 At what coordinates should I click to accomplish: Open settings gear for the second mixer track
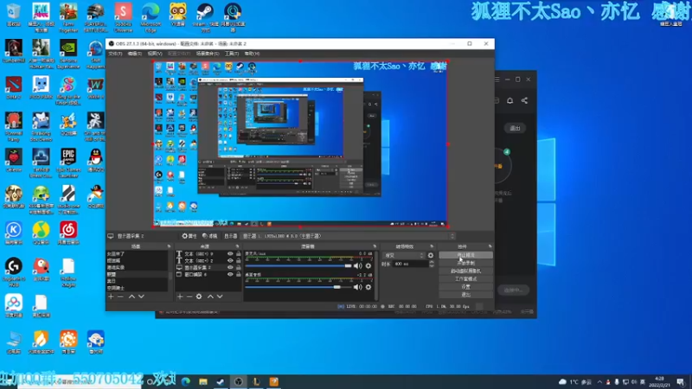pyautogui.click(x=368, y=287)
